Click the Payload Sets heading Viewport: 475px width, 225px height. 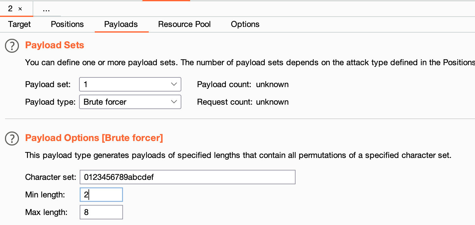click(x=55, y=45)
